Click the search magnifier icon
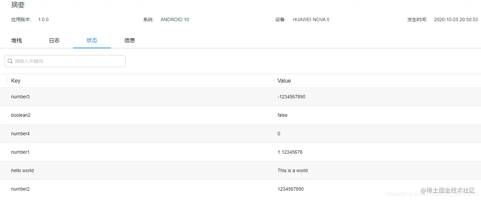Viewport: 481px width, 200px height. click(x=10, y=61)
